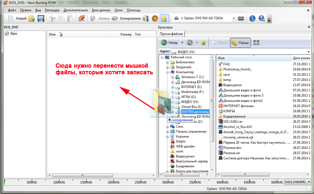Image resolution: width=314 pixels, height=194 pixels.
Task: Open the Дополнительно menu
Action: pyautogui.click(x=76, y=10)
